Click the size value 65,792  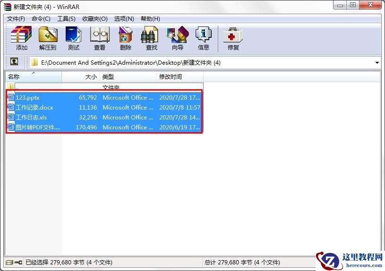[88, 97]
